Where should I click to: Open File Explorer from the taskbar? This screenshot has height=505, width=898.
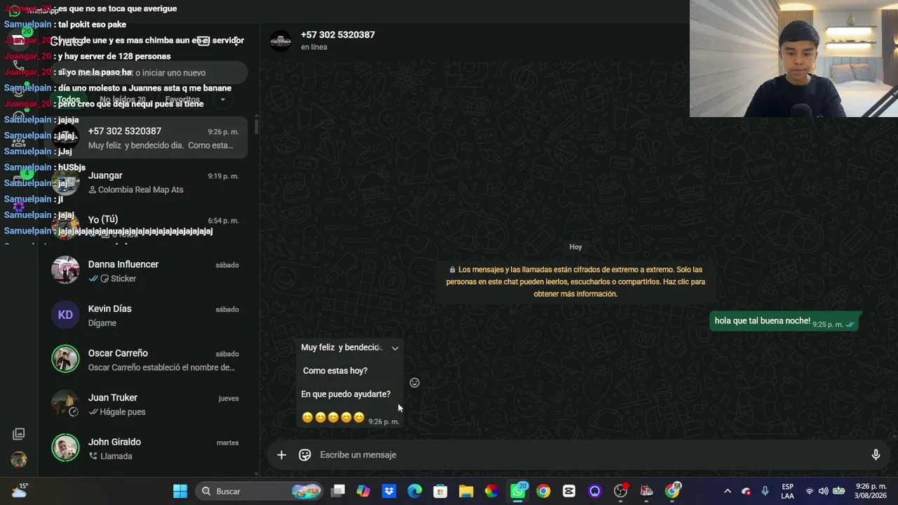point(467,491)
